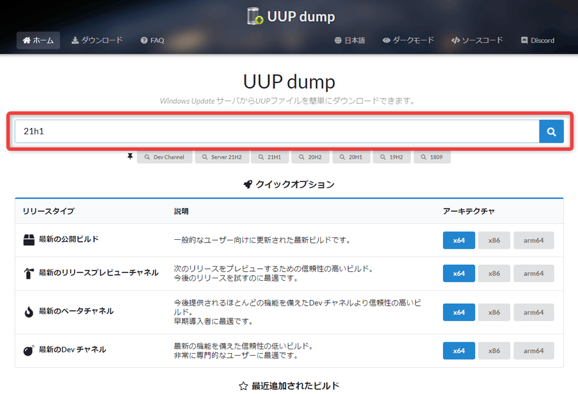
Task: Click the 説明 column header
Action: 181,211
